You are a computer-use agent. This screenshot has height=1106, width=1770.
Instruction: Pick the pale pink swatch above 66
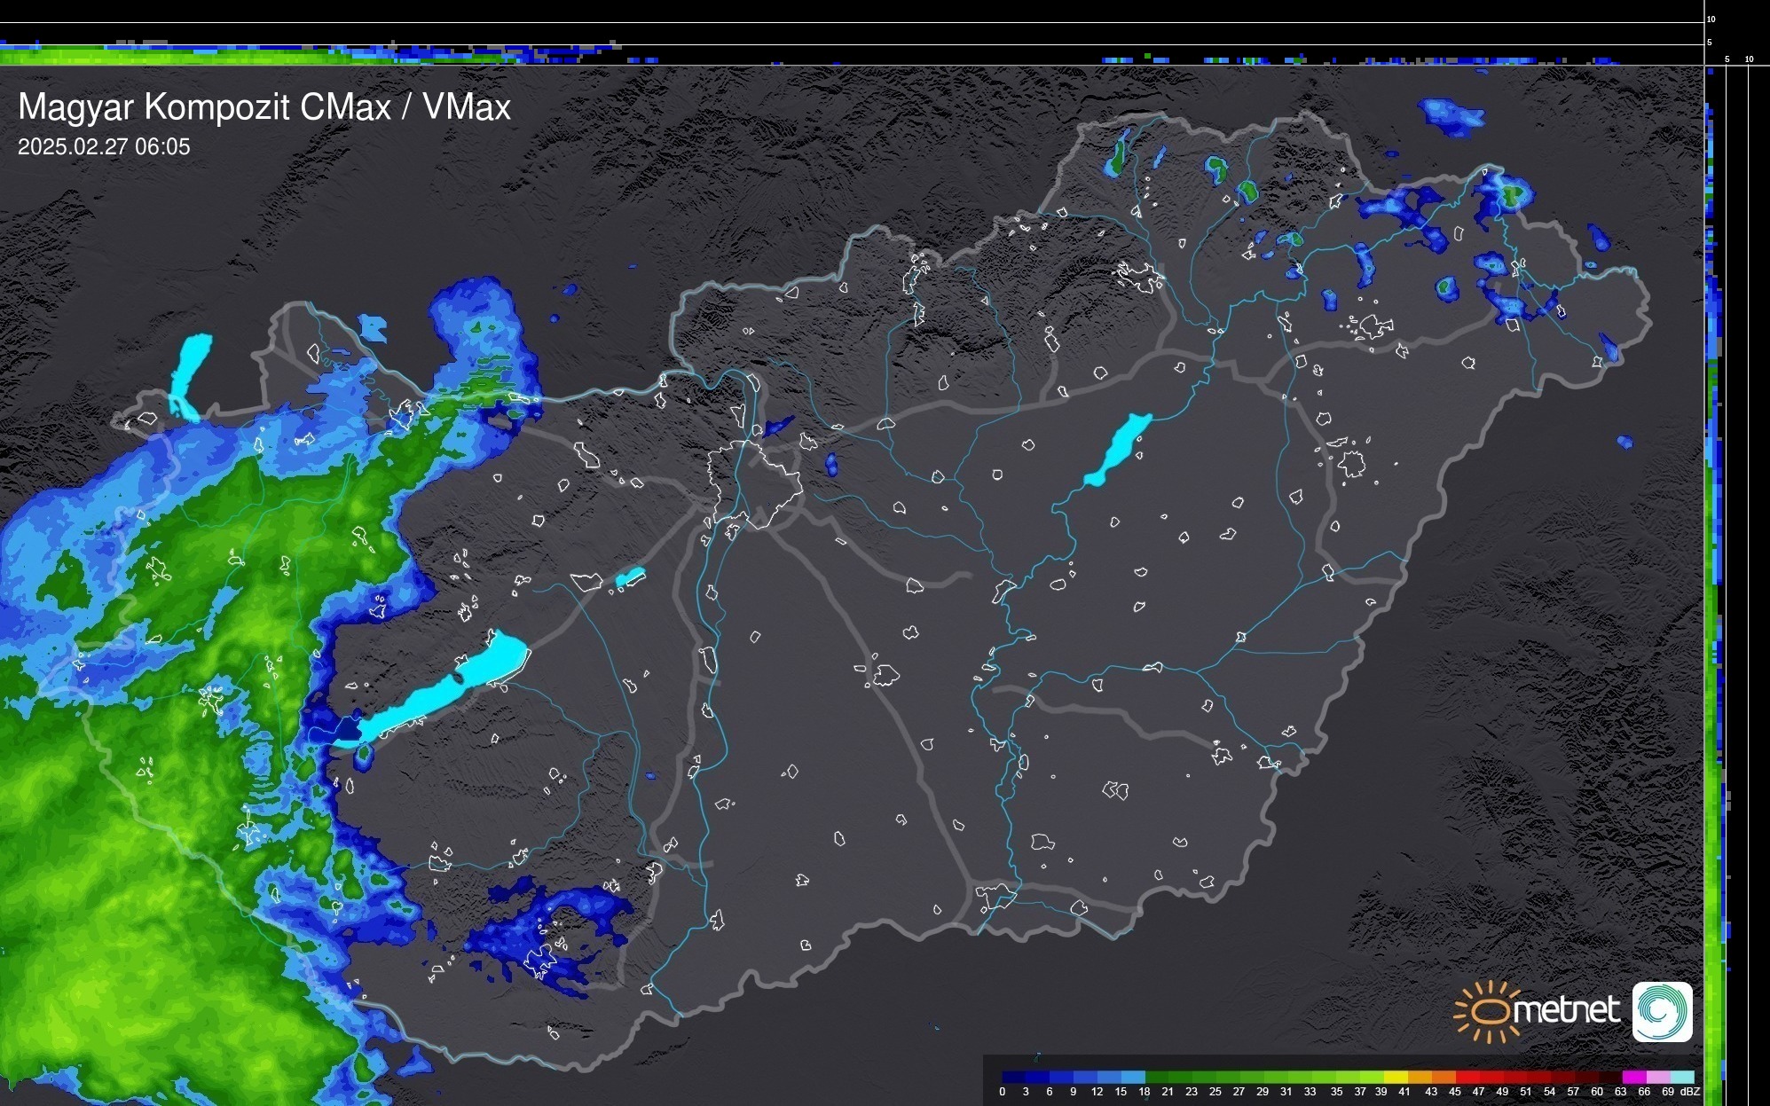click(1656, 1077)
